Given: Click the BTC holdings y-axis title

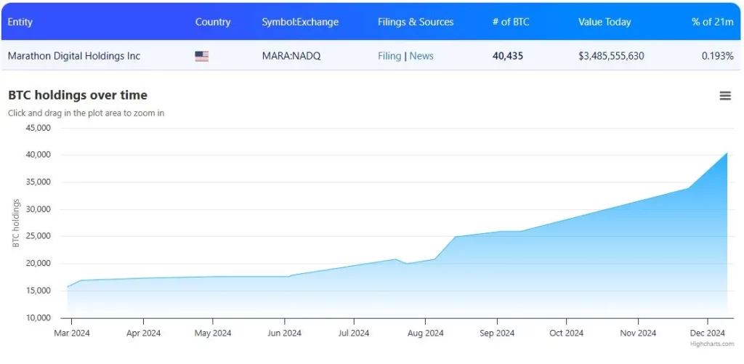Looking at the screenshot, I should tap(16, 222).
